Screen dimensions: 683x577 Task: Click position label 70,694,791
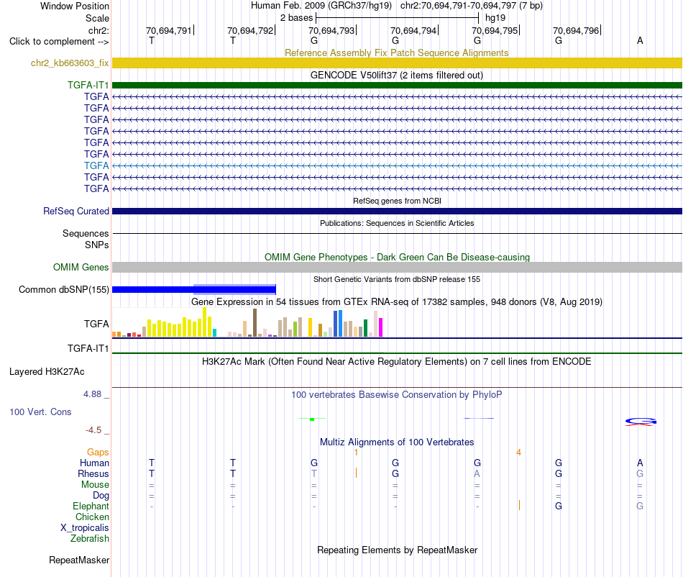(x=169, y=30)
